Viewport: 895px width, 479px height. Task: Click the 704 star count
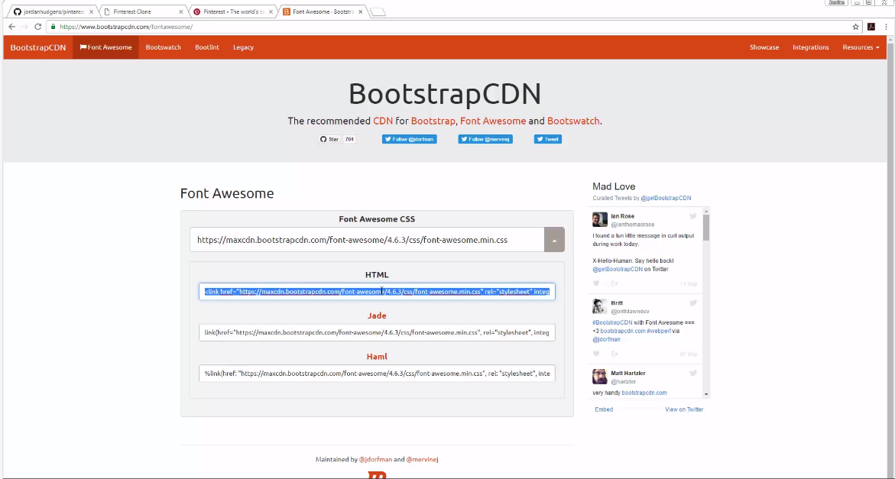tap(349, 139)
